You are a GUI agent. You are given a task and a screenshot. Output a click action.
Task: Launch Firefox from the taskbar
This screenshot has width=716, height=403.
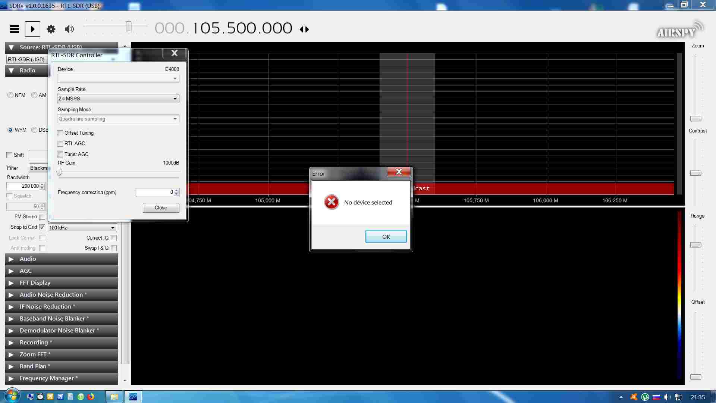click(x=91, y=397)
